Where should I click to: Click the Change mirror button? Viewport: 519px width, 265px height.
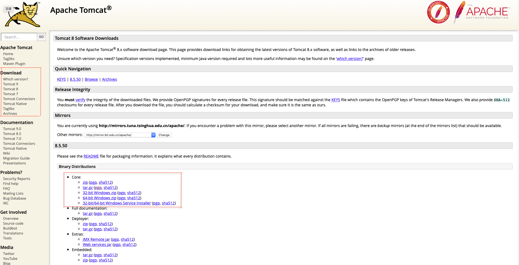[164, 135]
